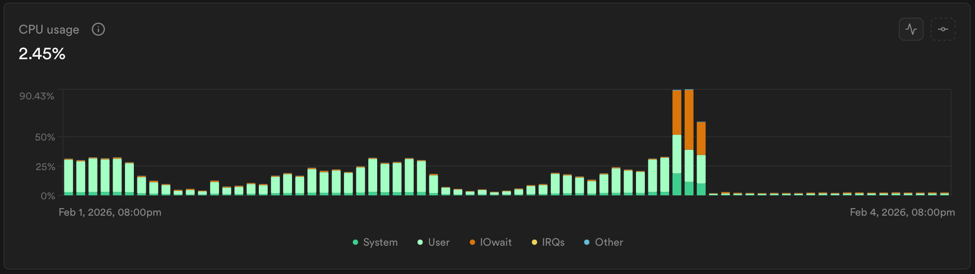Click the info icon beside CPU usage

point(98,30)
